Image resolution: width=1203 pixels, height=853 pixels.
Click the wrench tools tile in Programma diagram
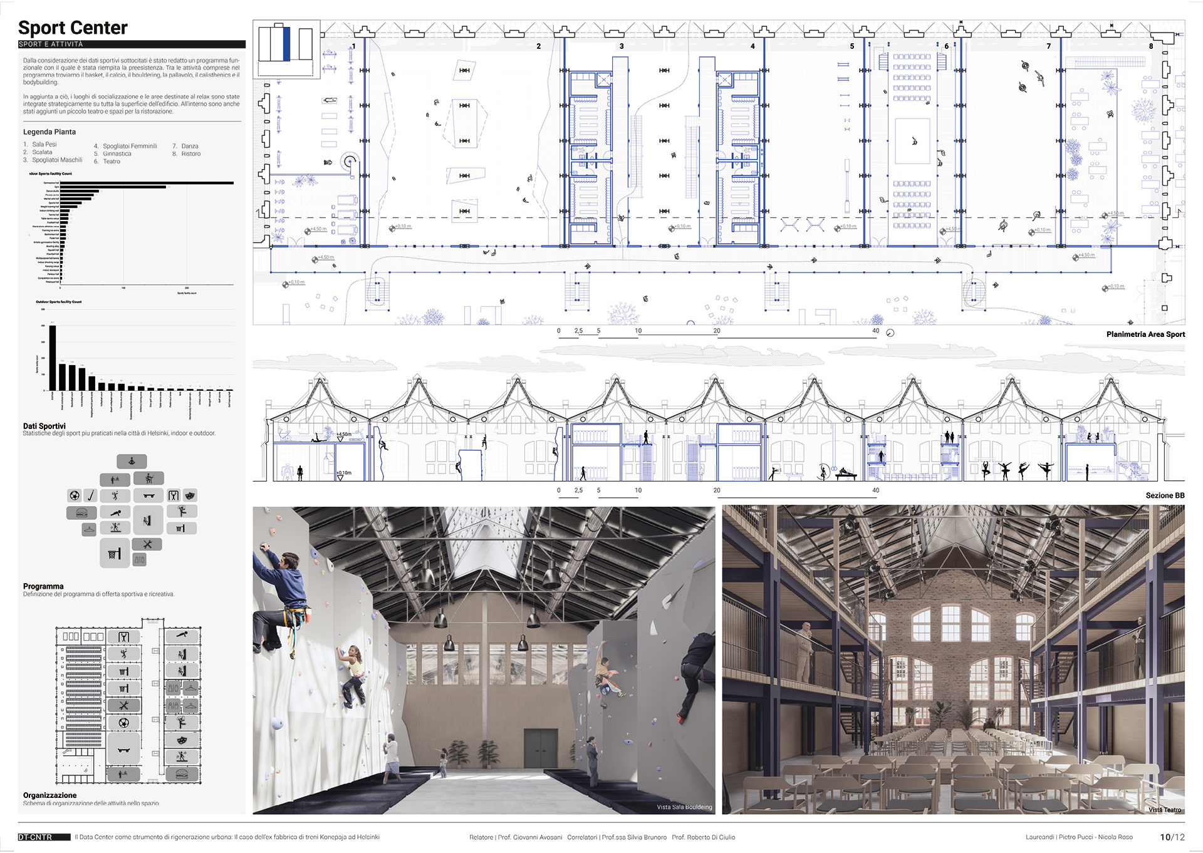tap(147, 544)
